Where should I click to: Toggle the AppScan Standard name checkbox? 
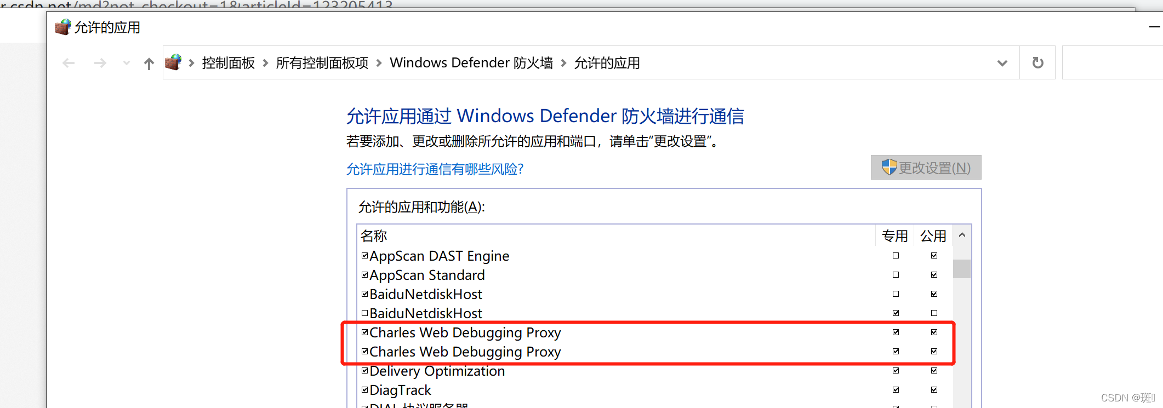click(364, 274)
